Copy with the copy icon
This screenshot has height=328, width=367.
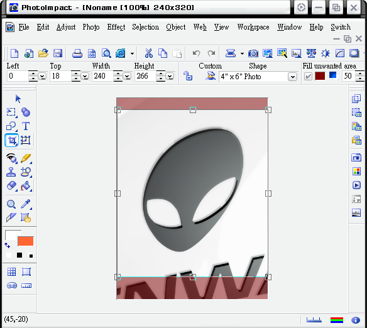coord(163,53)
